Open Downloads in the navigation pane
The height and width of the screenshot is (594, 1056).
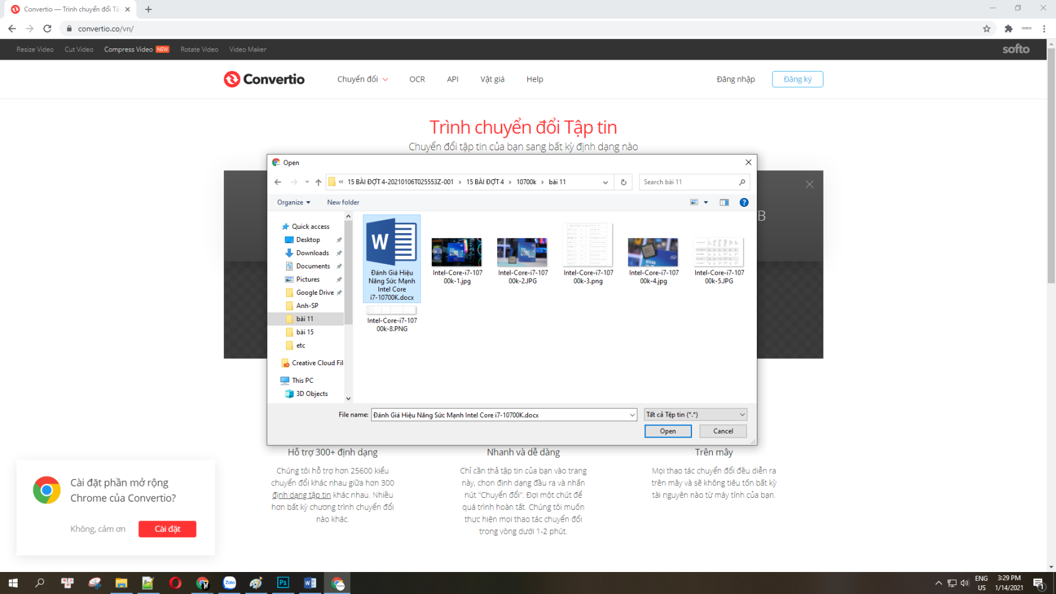(x=312, y=253)
